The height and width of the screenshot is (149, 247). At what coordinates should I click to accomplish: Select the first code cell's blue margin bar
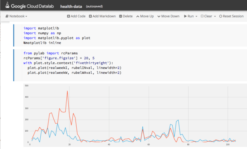coord(14,35)
